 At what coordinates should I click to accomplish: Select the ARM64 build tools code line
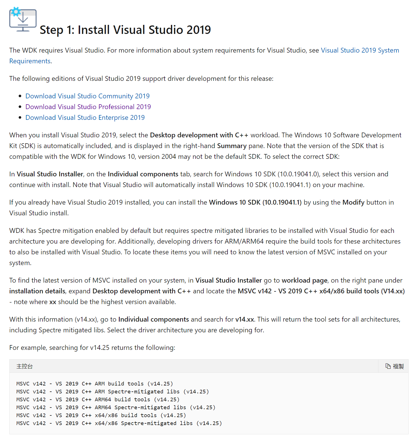pyautogui.click(x=98, y=399)
